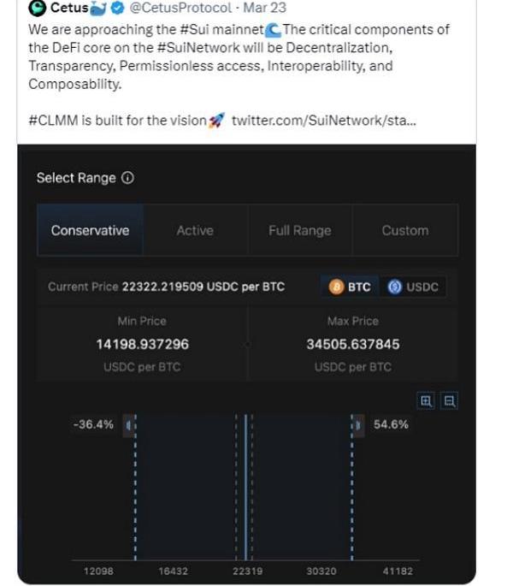
Task: Click the orange Bitcoin coin icon
Action: tap(336, 287)
